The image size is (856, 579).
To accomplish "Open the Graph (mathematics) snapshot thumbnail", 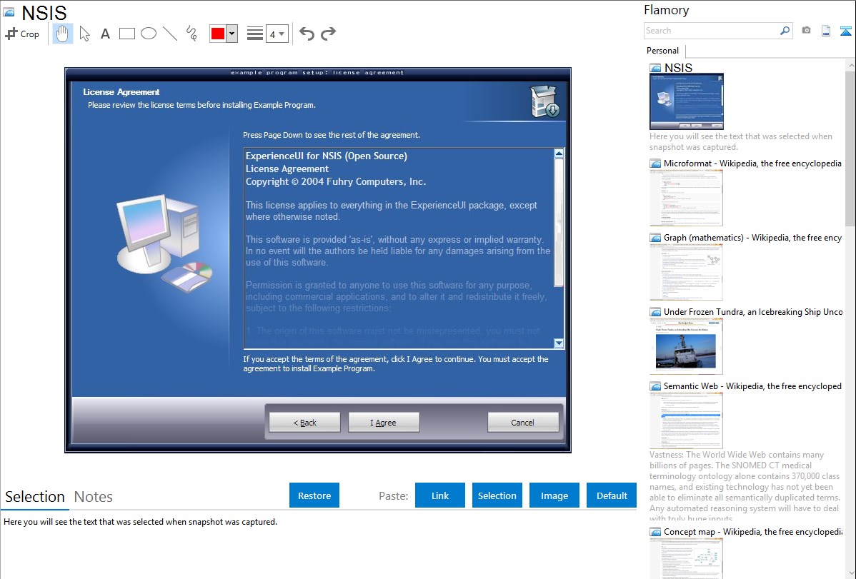I will (x=686, y=272).
